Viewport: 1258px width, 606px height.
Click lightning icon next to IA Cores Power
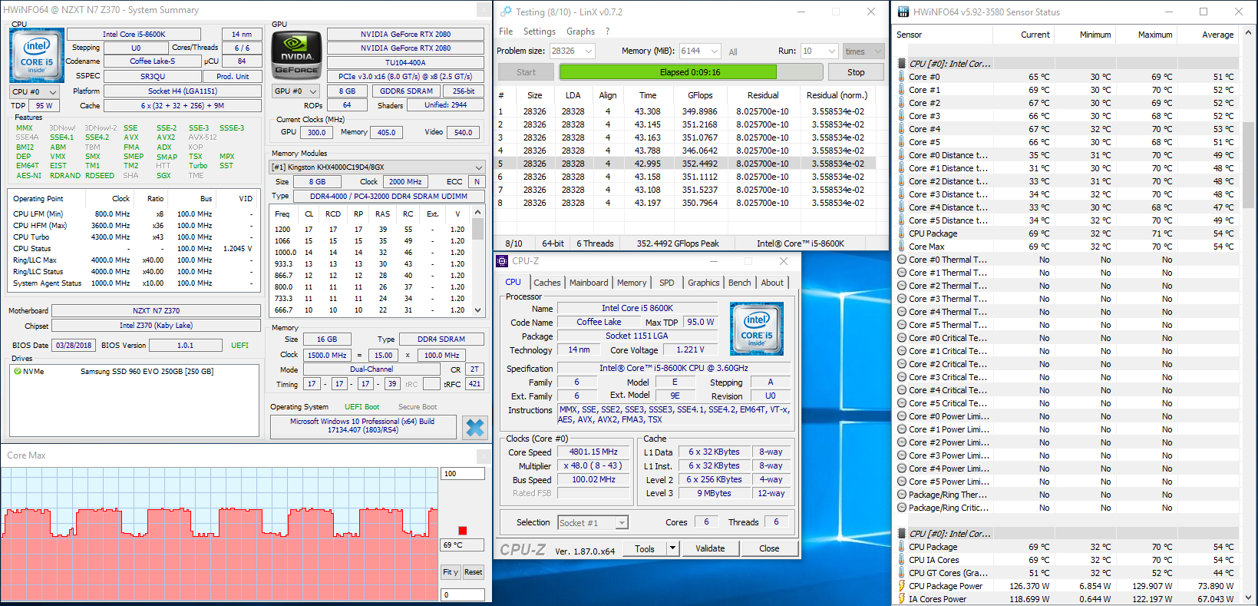click(902, 599)
